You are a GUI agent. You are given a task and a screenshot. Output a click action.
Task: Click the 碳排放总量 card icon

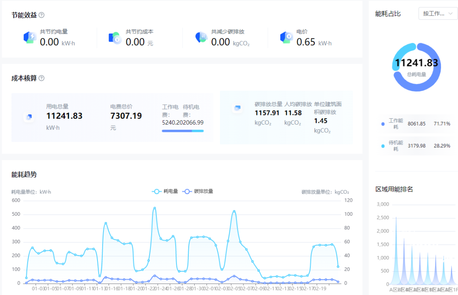237,108
